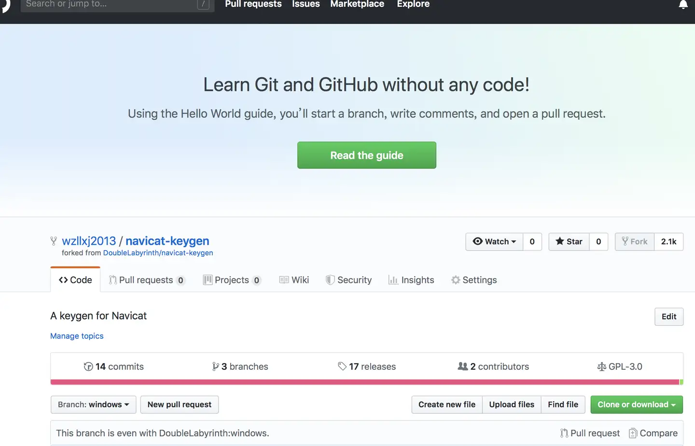Click Pull request in the branch info bar
The width and height of the screenshot is (695, 446).
tap(590, 433)
